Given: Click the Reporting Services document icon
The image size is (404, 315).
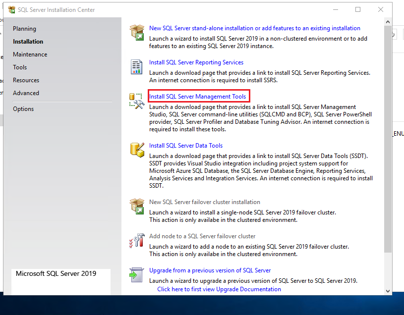Looking at the screenshot, I should 136,67.
